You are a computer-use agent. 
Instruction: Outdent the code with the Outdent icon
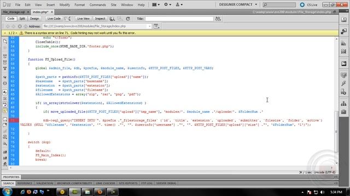(x=5, y=158)
